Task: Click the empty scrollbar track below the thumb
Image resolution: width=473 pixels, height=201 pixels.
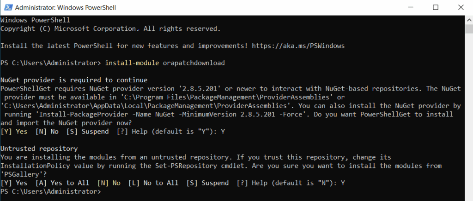Action: (468, 115)
